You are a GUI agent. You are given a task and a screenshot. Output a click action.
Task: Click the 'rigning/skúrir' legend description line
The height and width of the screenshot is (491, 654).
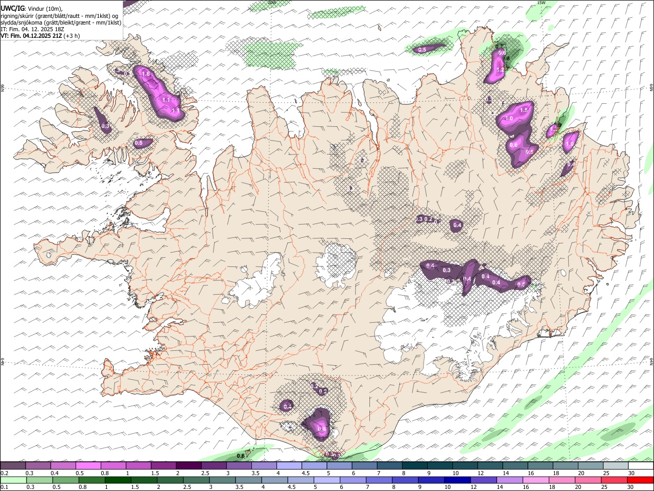pyautogui.click(x=59, y=15)
